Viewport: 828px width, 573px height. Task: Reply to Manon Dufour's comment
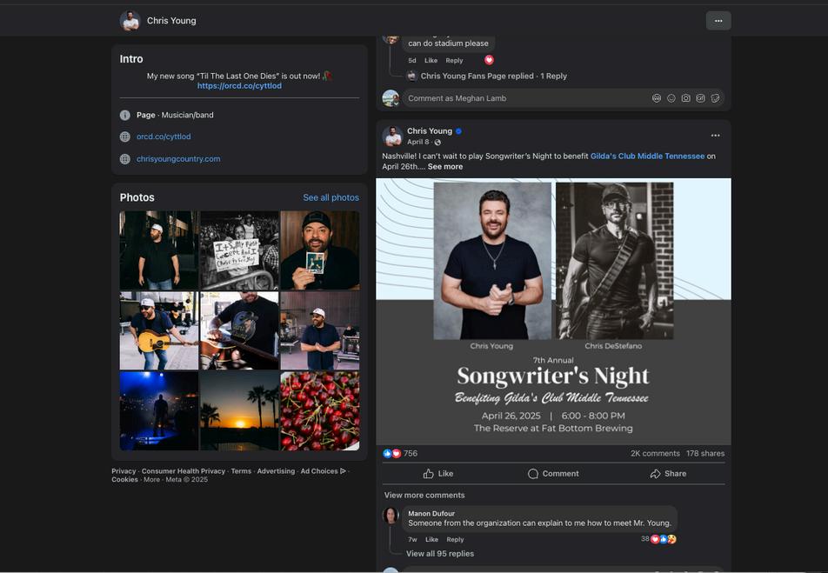click(455, 540)
